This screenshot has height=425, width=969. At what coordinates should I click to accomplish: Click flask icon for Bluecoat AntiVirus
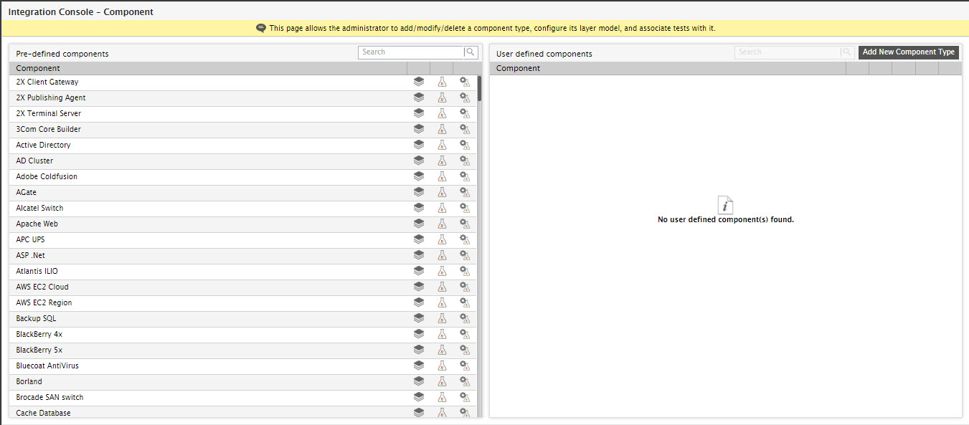442,366
